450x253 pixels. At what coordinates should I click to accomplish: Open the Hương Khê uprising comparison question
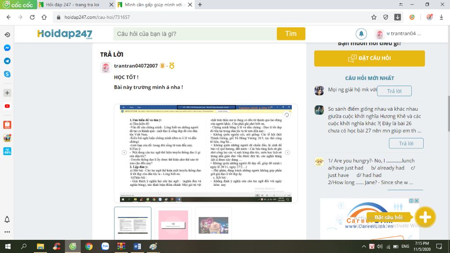[375, 119]
